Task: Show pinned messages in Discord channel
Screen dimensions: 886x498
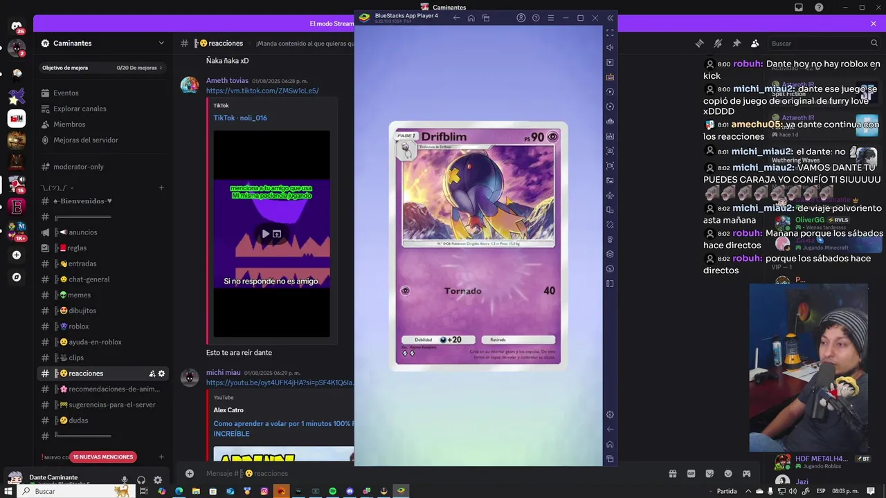Action: click(x=736, y=43)
